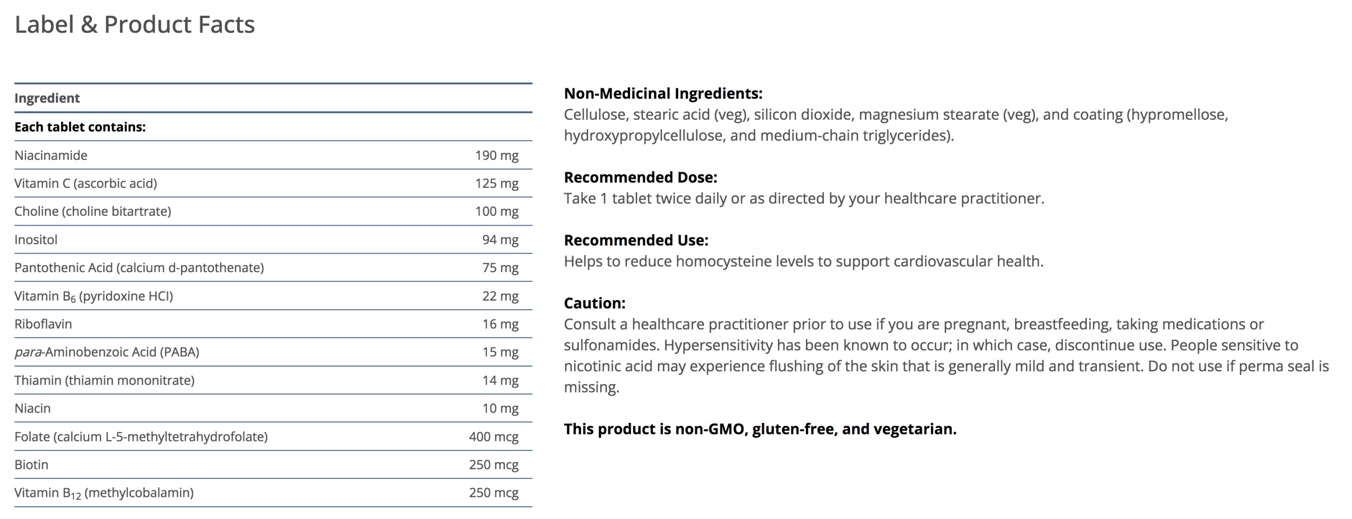
Task: Click the "Caution:" heading
Action: [x=594, y=303]
